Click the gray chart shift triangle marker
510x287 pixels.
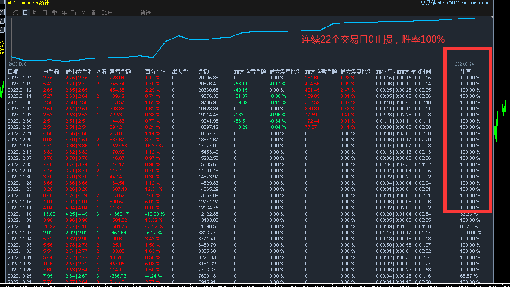click(x=492, y=16)
